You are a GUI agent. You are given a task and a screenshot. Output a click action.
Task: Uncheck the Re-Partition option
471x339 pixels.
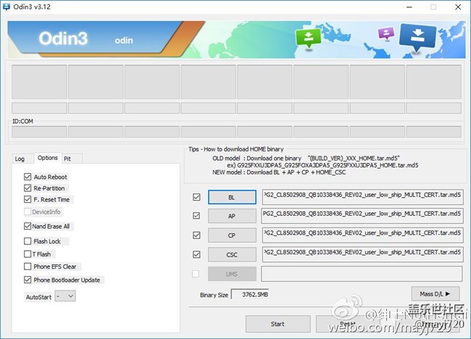coord(28,188)
